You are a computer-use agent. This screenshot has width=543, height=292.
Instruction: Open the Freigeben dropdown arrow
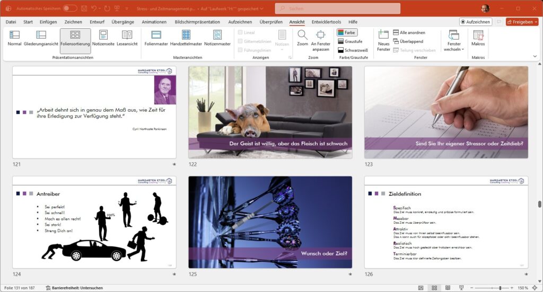point(536,22)
